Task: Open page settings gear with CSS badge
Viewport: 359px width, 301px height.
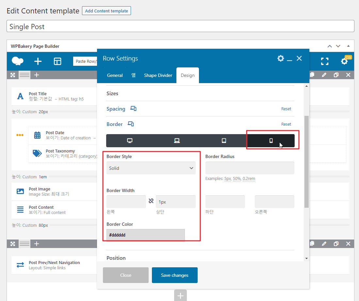Action: 344,61
